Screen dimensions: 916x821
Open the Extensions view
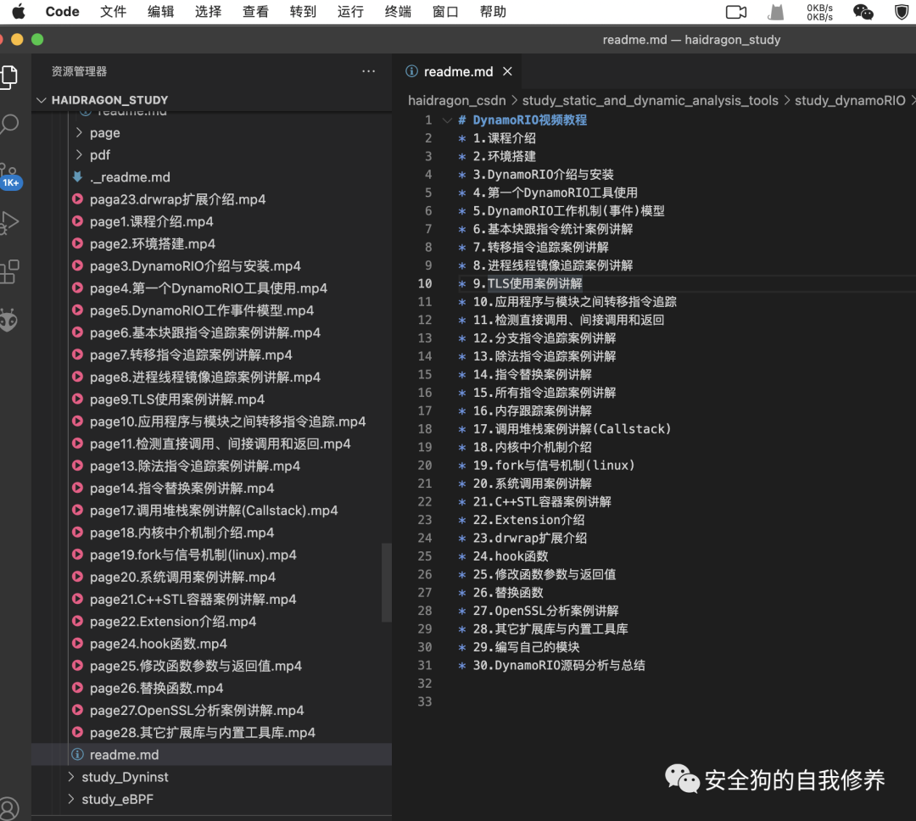point(8,271)
